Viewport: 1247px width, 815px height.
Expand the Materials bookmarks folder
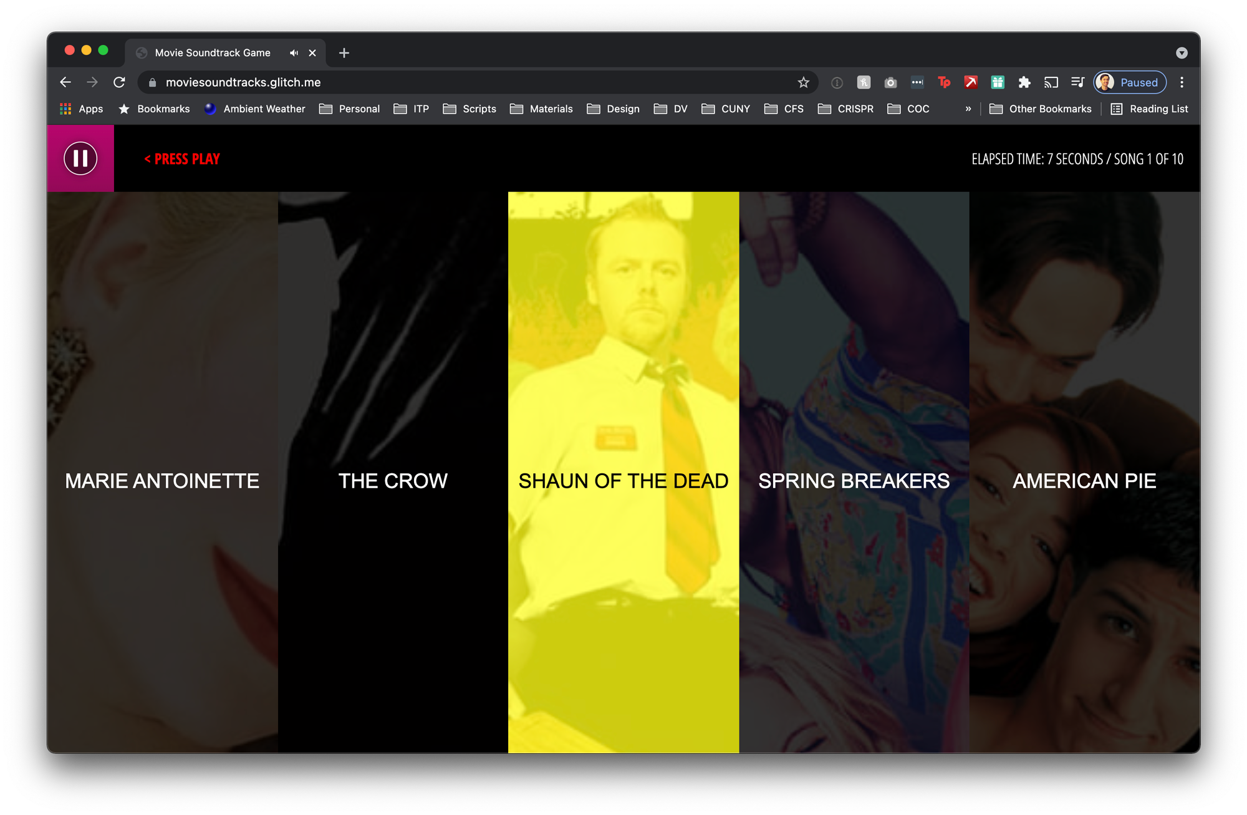pos(541,109)
